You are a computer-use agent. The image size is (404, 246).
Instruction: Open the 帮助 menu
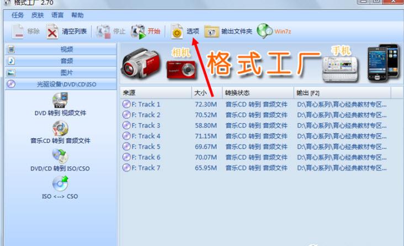pos(77,15)
